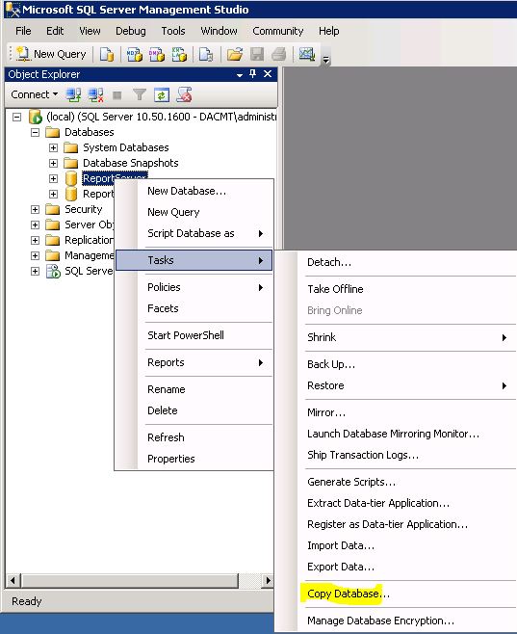Open the toolbar options overflow arrow
The image size is (517, 634).
pyautogui.click(x=326, y=60)
